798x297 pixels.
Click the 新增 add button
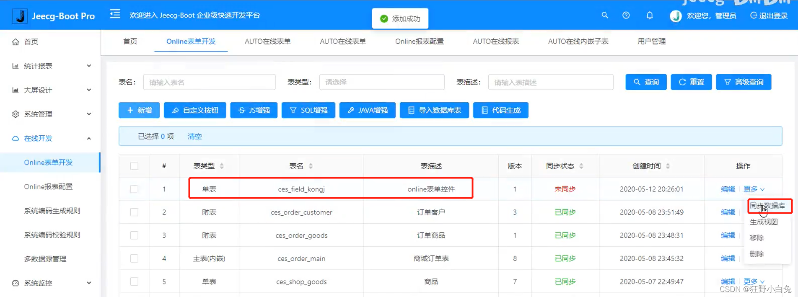click(139, 110)
